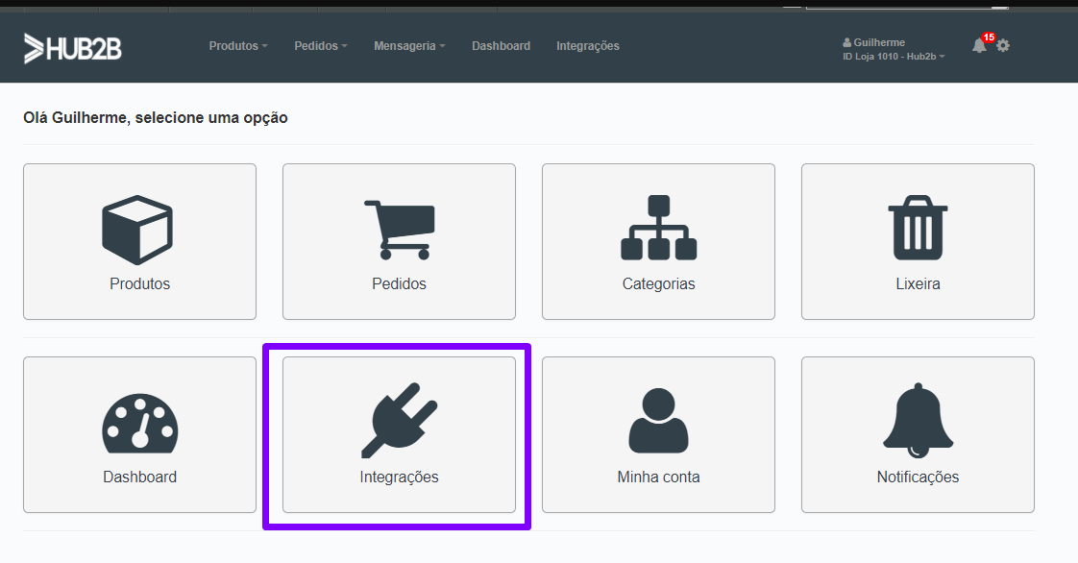Image resolution: width=1078 pixels, height=563 pixels.
Task: Open the settings gear icon
Action: click(x=1003, y=45)
